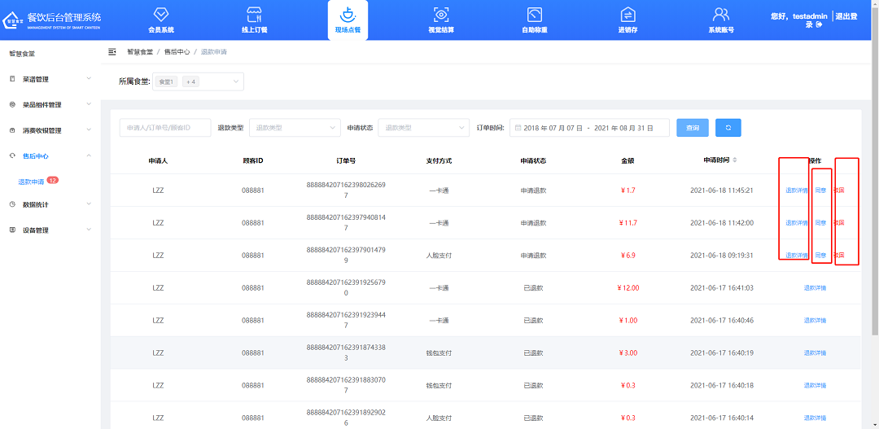Click the blue refresh icon button

click(x=728, y=128)
